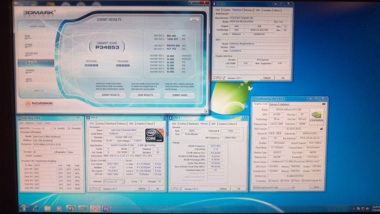Open the volume speaker tray icon
Image resolution: width=380 pixels, height=214 pixels.
(367, 209)
